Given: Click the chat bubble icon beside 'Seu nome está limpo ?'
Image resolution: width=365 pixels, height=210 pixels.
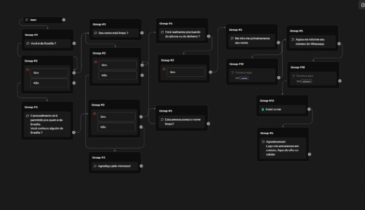Looking at the screenshot, I should click(95, 33).
